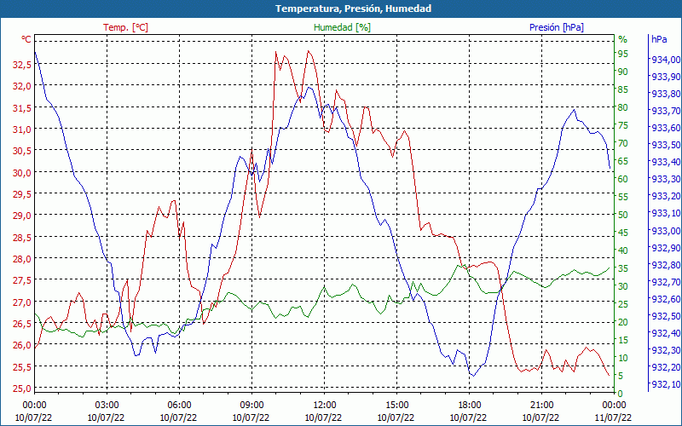Click the '26,5' temperature axis value
The width and height of the screenshot is (682, 426).
click(22, 324)
